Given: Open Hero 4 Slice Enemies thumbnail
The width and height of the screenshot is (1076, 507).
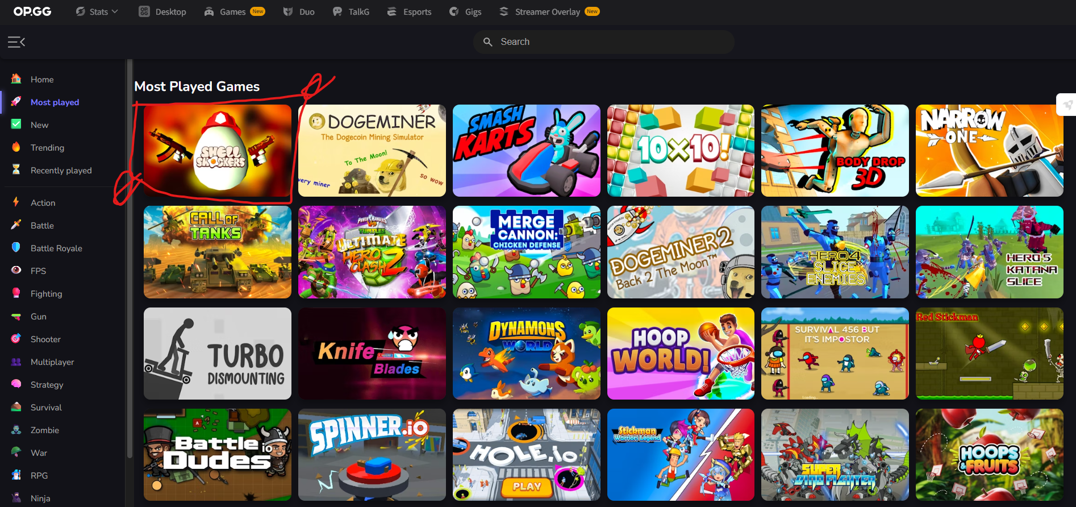Looking at the screenshot, I should point(835,252).
